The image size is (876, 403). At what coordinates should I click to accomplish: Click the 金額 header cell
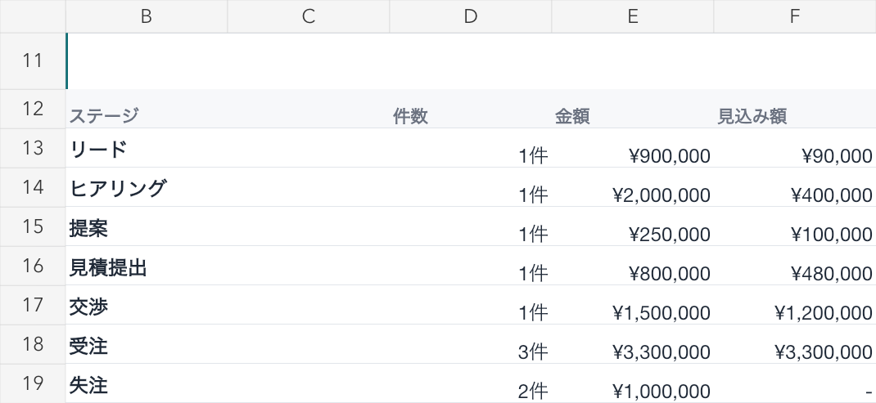(x=632, y=109)
